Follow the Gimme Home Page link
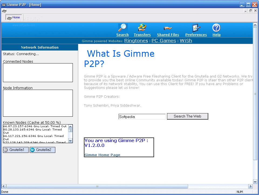This screenshot has height=195, width=259. pos(102,155)
